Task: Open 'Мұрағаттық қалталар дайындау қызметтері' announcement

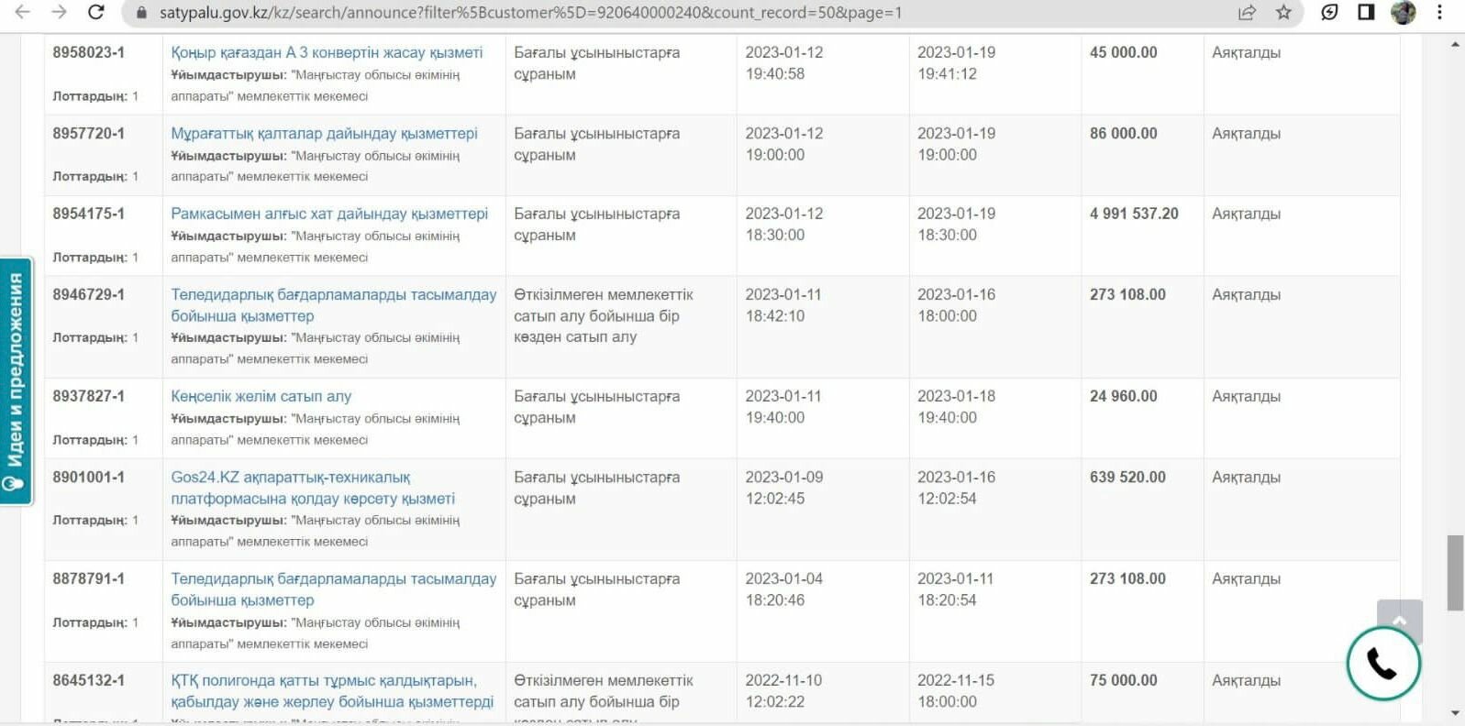Action: pyautogui.click(x=324, y=134)
